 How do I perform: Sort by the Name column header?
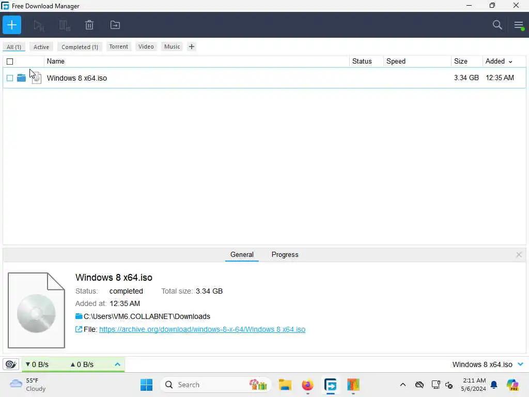(x=56, y=62)
